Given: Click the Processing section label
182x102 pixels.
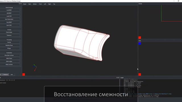Looking at the screenshot, I should pyautogui.click(x=9, y=40).
